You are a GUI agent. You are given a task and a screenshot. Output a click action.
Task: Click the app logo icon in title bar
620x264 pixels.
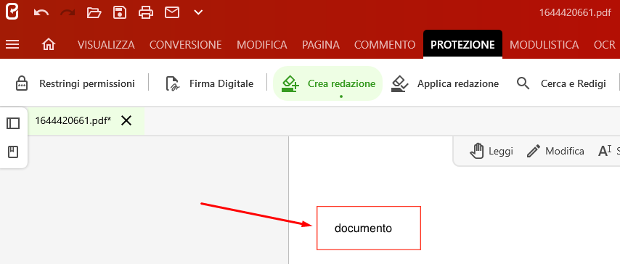12,12
